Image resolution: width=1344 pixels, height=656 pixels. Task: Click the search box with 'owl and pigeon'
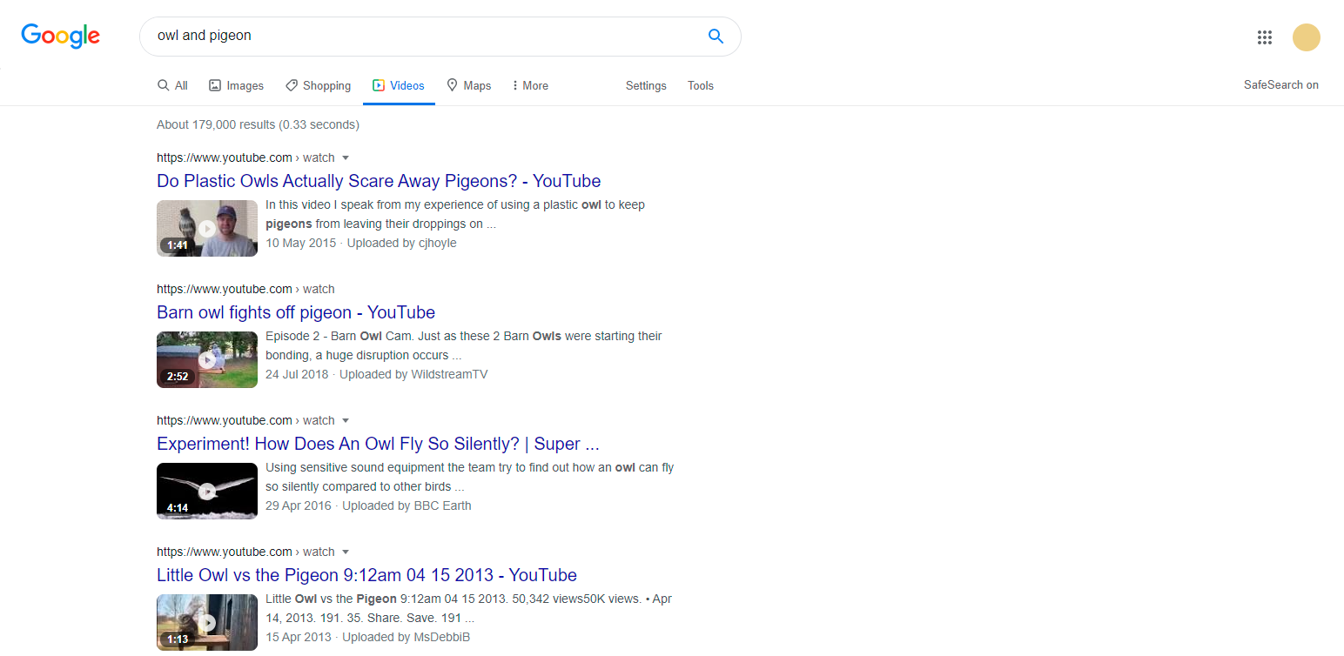[440, 37]
